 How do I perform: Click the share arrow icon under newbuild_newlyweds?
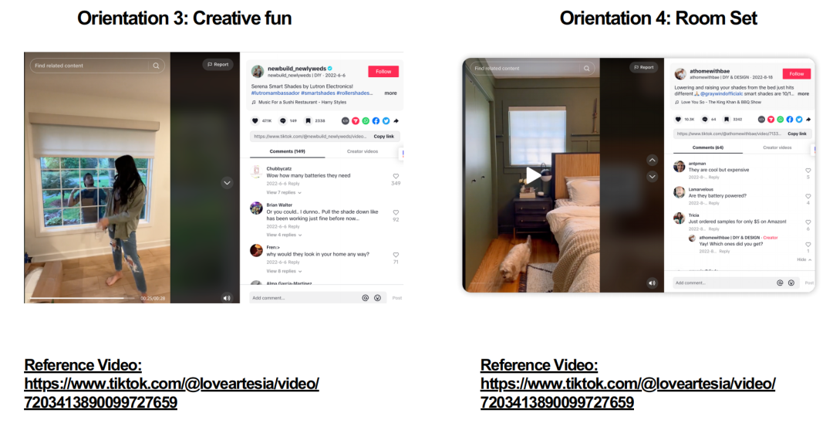[396, 121]
